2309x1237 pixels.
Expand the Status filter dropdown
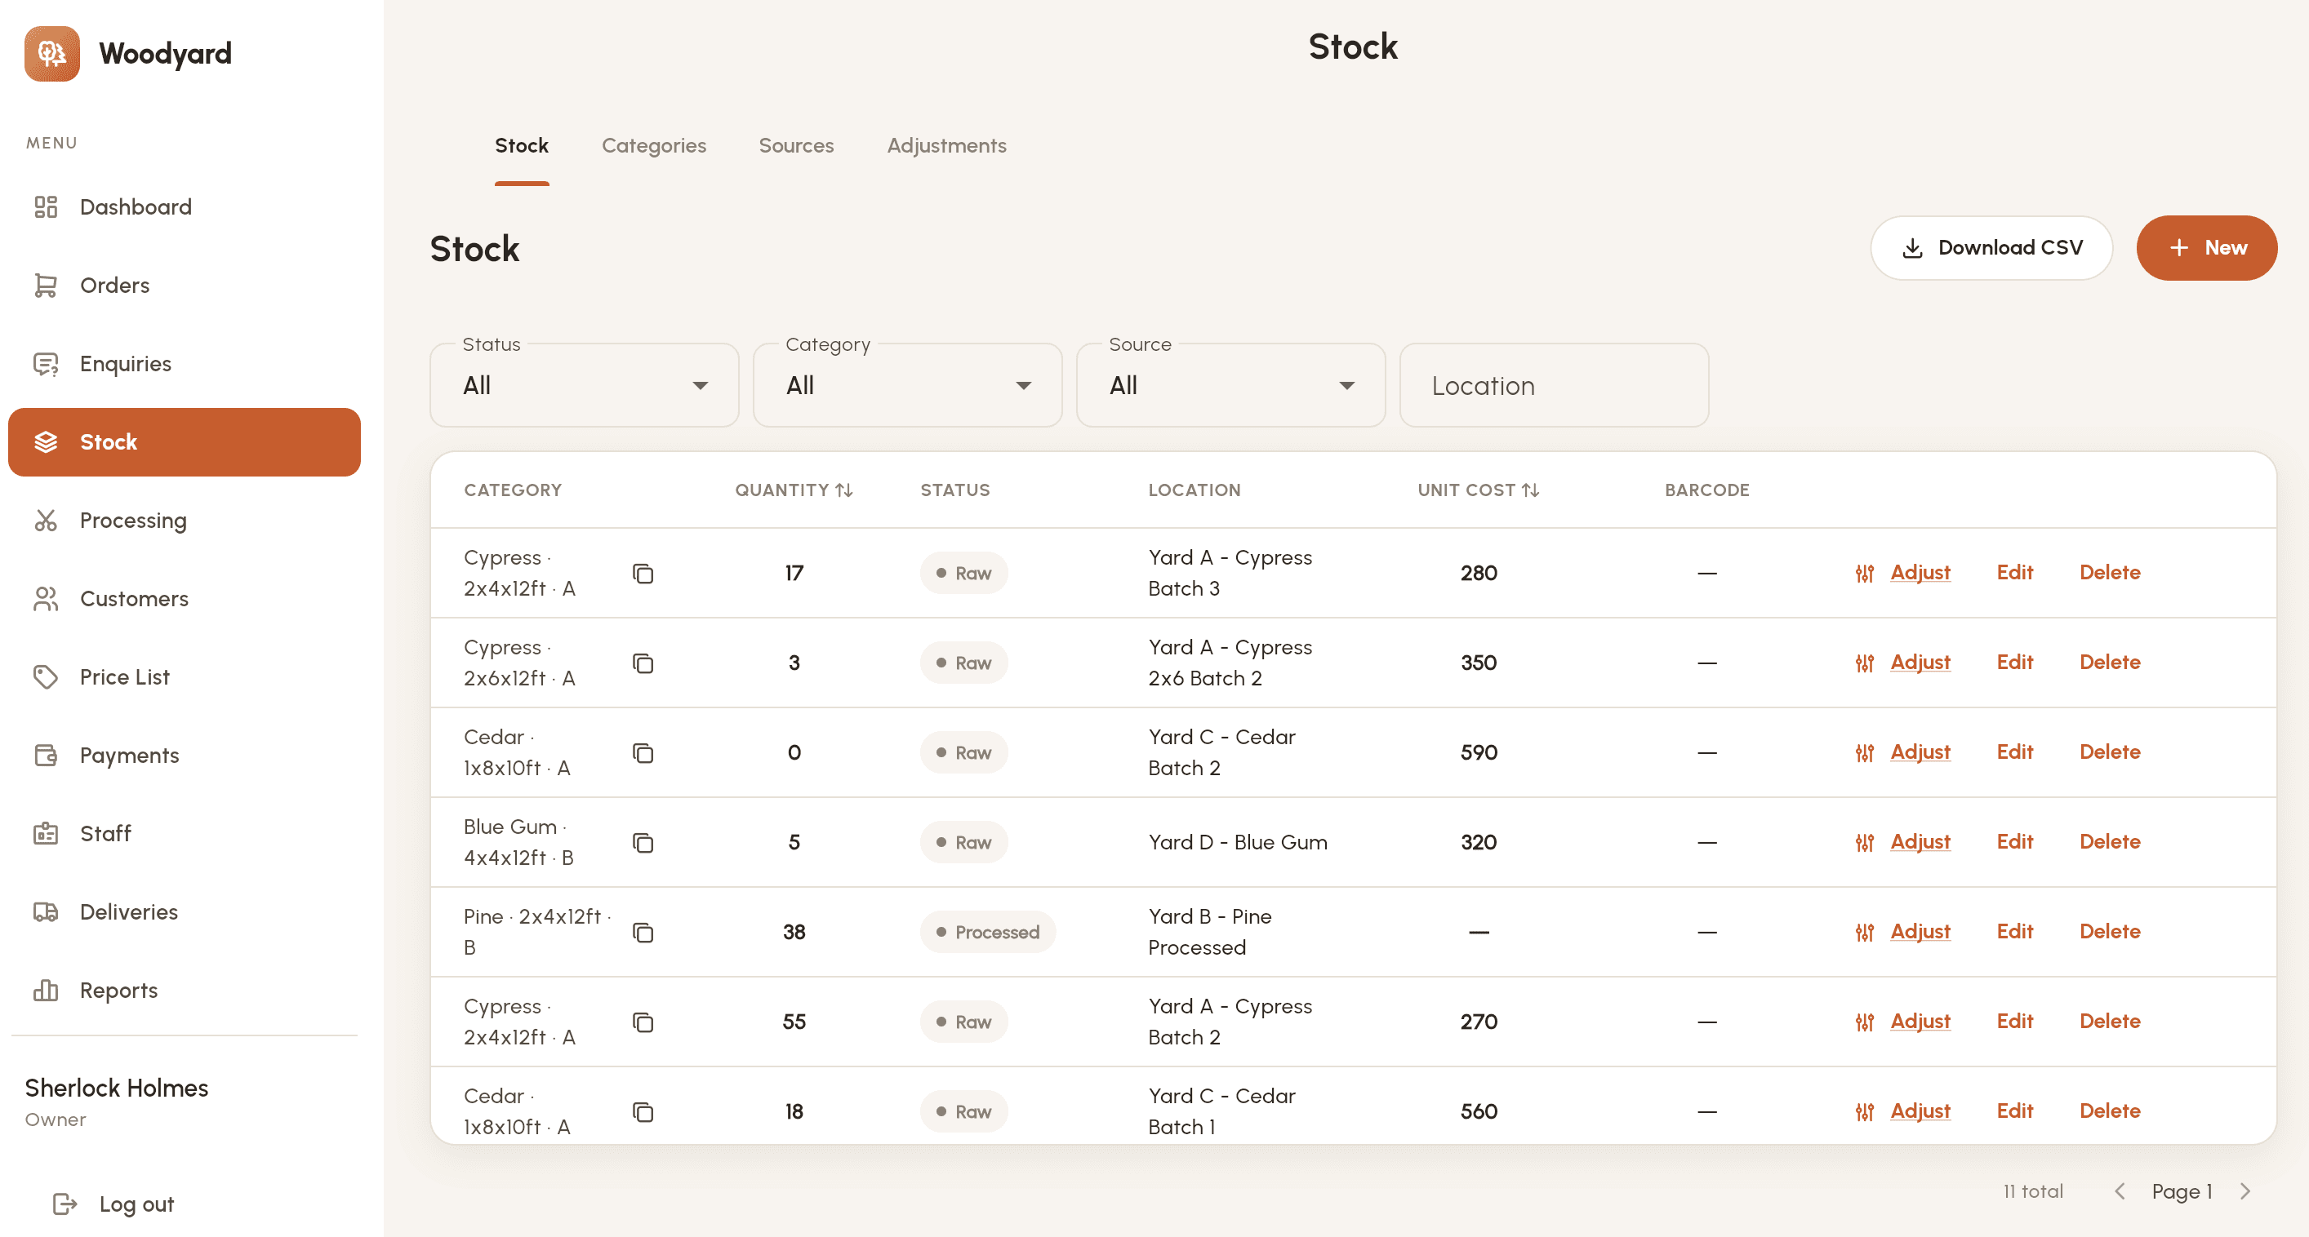[x=585, y=385]
